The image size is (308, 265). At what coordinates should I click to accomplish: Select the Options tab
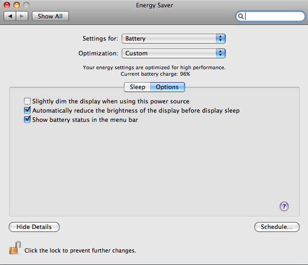coord(167,87)
